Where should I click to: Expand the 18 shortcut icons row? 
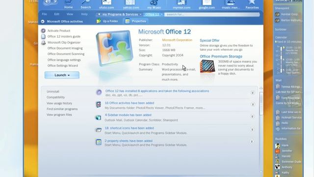[x=252, y=129]
